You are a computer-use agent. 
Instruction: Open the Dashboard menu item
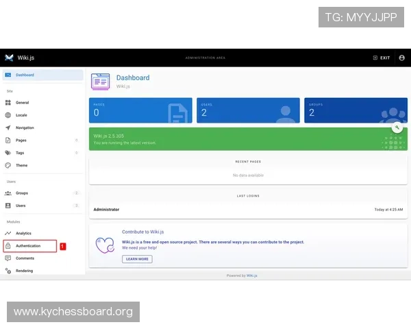pyautogui.click(x=25, y=75)
